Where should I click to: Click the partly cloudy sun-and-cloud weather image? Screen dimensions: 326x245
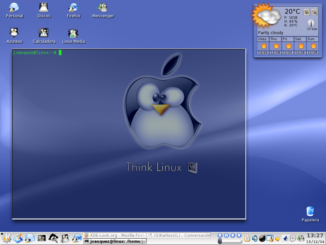266,15
